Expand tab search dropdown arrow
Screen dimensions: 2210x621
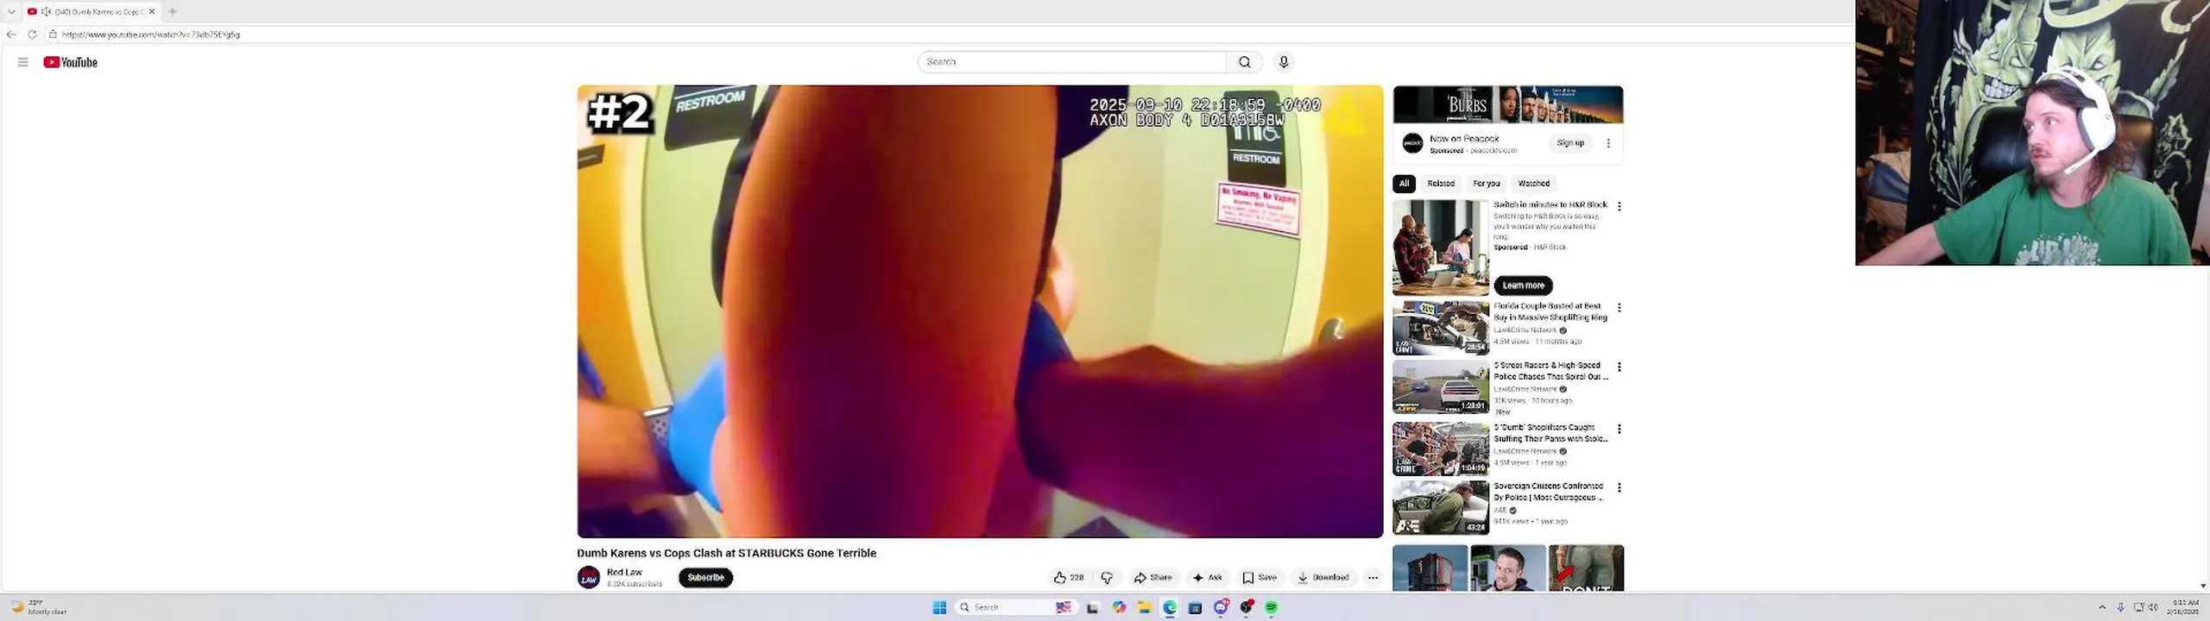pos(11,11)
